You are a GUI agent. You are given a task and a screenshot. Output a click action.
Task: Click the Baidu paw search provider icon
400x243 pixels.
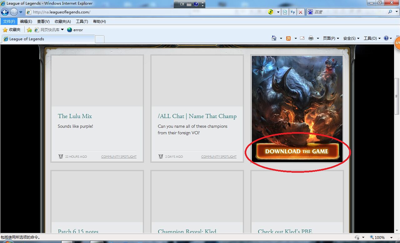click(310, 12)
